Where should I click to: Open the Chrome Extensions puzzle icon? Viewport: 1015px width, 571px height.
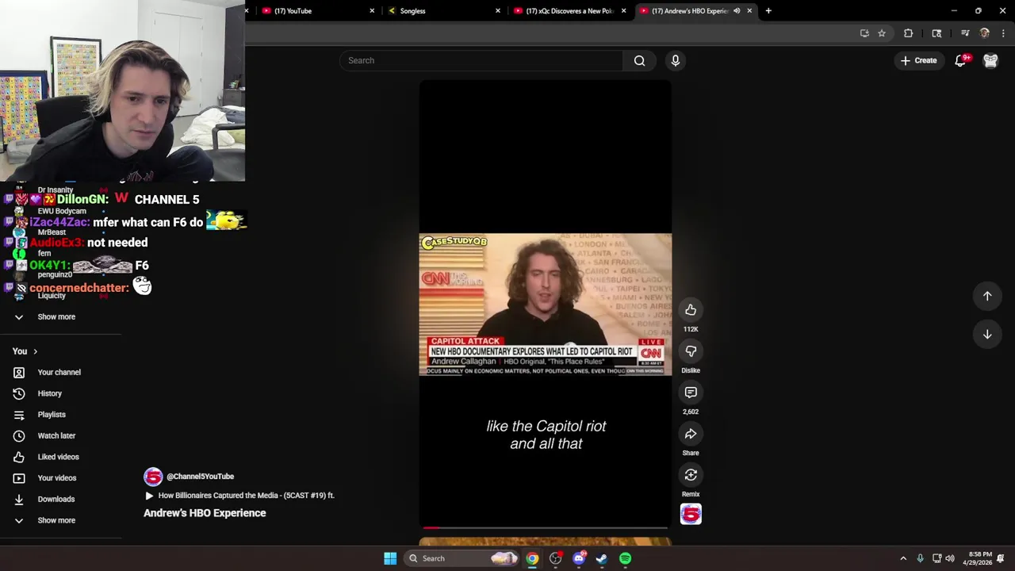[x=909, y=33]
